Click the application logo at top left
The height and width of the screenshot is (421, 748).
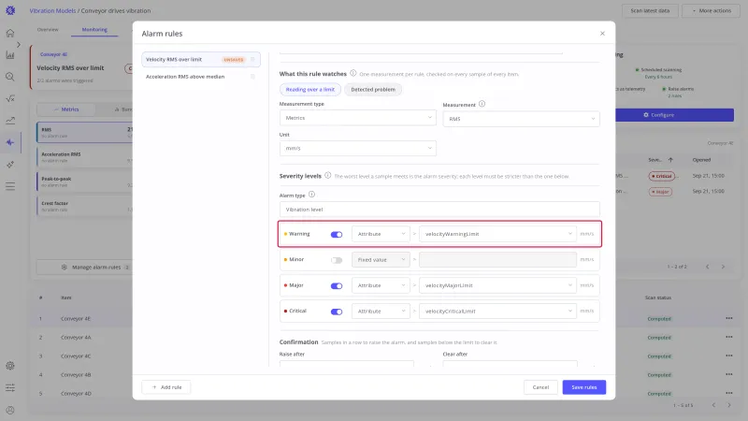point(10,10)
